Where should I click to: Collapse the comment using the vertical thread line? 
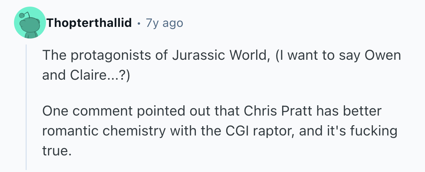pyautogui.click(x=26, y=106)
